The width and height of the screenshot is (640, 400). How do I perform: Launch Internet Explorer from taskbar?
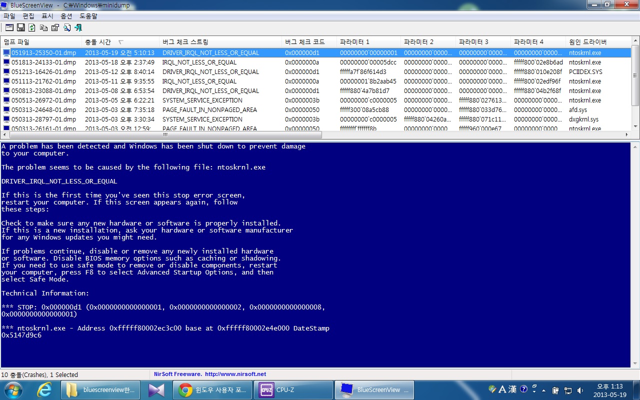tap(44, 390)
